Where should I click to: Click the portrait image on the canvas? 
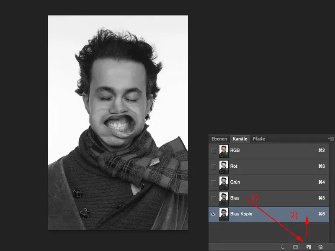click(x=118, y=123)
